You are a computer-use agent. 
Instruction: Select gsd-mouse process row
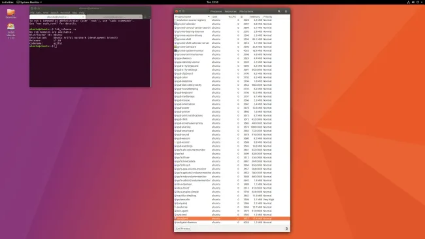[x=232, y=100]
